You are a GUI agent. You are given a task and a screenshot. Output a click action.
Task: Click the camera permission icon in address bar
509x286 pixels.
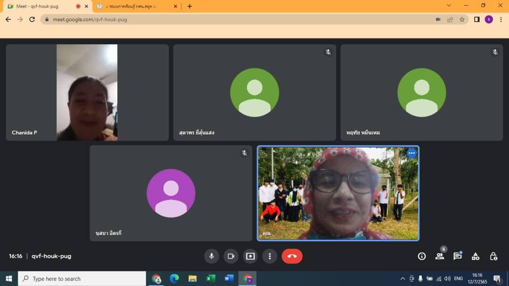(x=438, y=19)
